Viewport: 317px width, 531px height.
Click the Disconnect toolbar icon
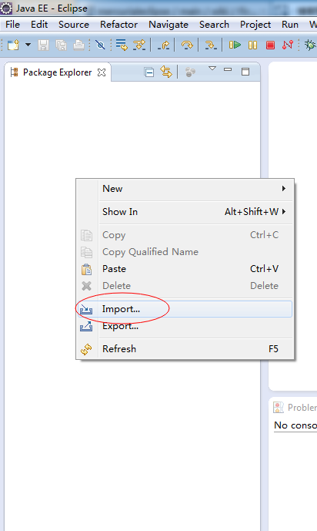[x=288, y=45]
